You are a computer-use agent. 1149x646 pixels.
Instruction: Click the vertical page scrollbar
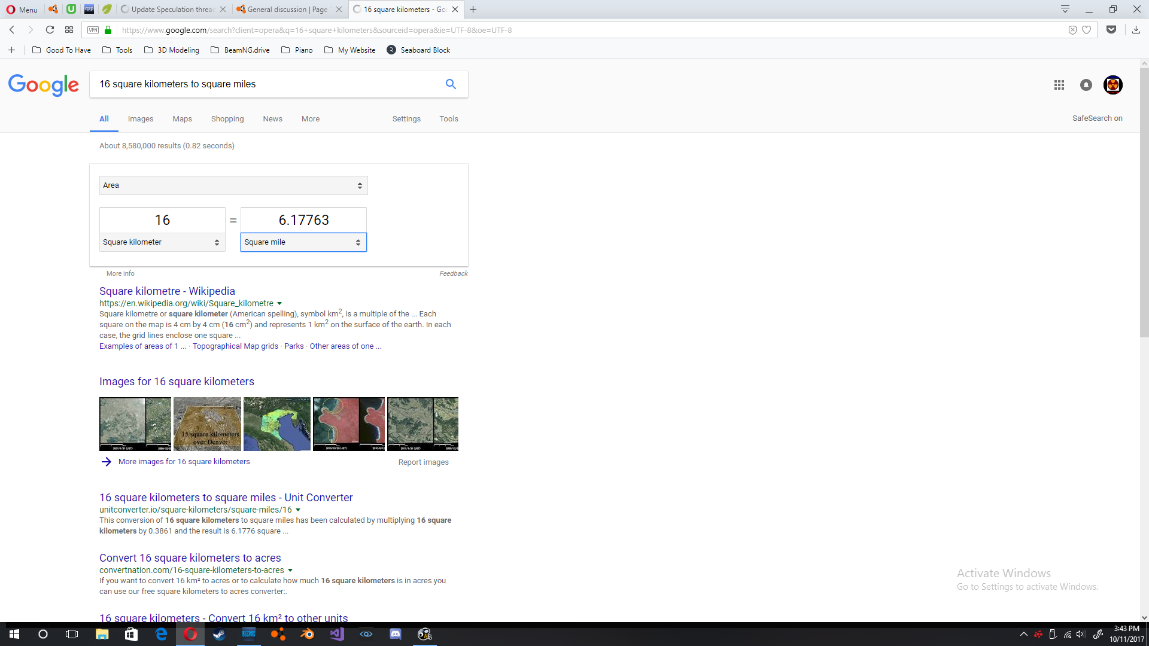click(x=1144, y=203)
